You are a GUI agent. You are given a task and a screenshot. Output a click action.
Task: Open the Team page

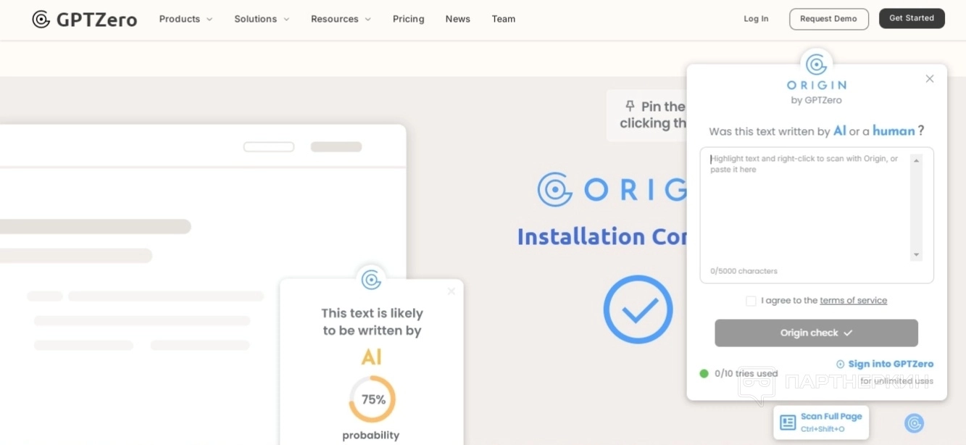(x=504, y=19)
